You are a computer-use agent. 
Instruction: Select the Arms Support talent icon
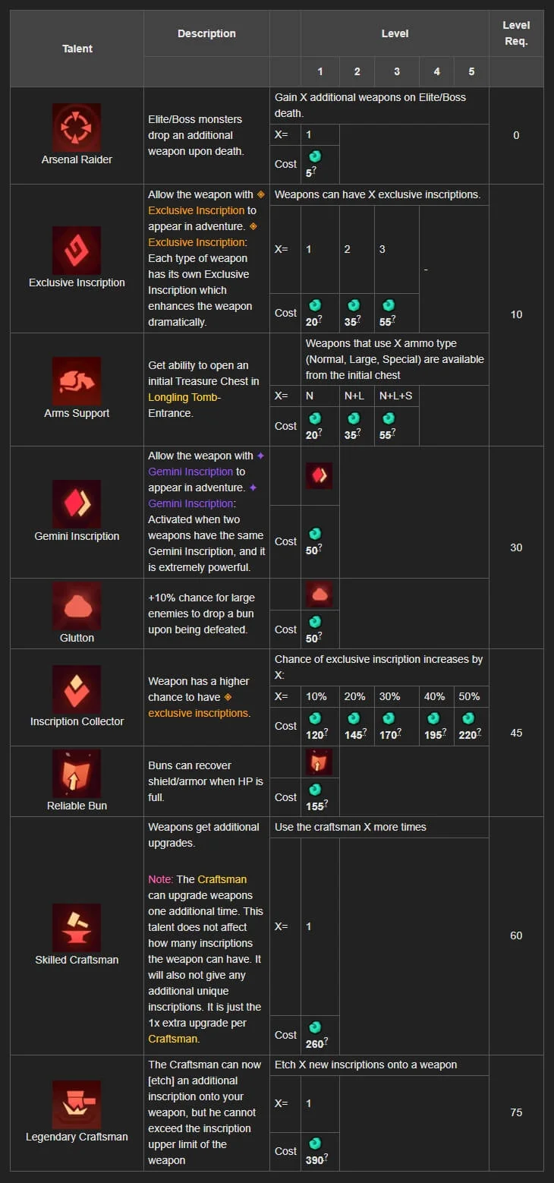click(77, 380)
